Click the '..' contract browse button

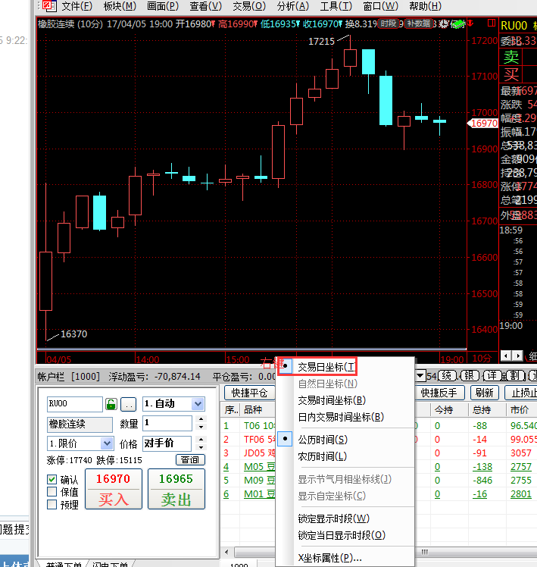tap(128, 405)
